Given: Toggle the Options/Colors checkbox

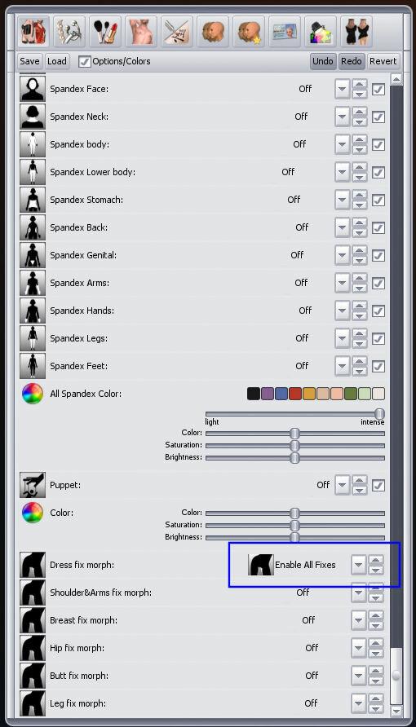Looking at the screenshot, I should (x=84, y=61).
